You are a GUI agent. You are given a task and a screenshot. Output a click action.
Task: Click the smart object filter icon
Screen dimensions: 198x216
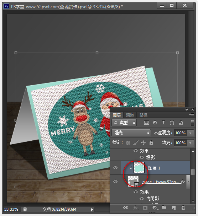[181, 123]
